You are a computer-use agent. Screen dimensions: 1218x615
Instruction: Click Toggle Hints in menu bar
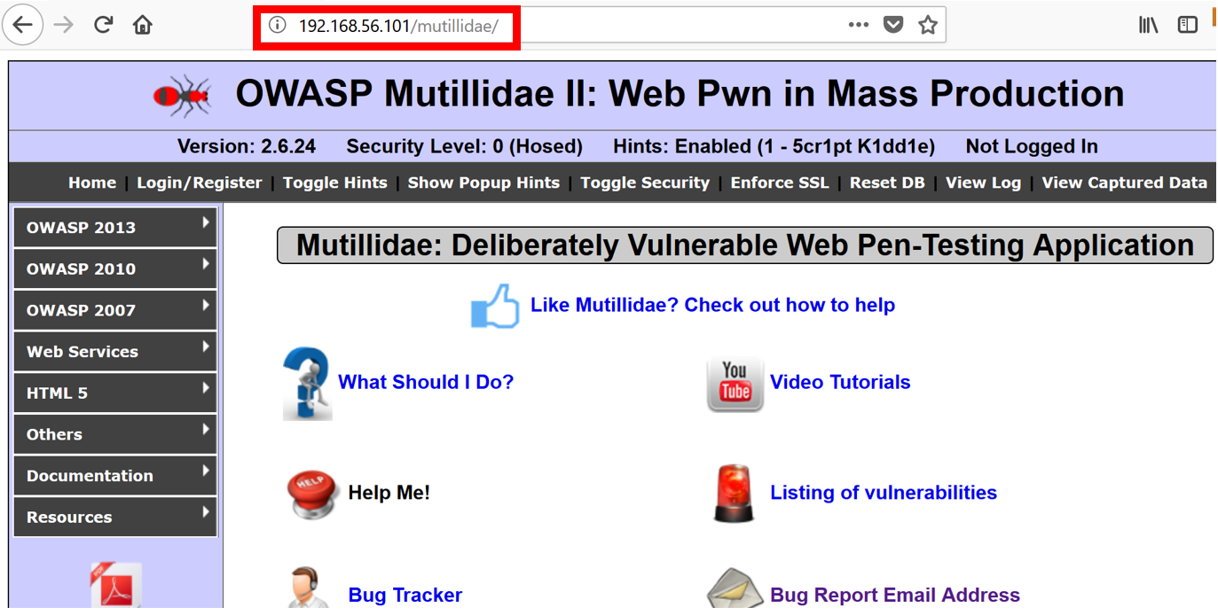(335, 183)
